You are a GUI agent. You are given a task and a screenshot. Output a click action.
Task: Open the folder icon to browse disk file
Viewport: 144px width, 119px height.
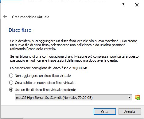coord(138,97)
